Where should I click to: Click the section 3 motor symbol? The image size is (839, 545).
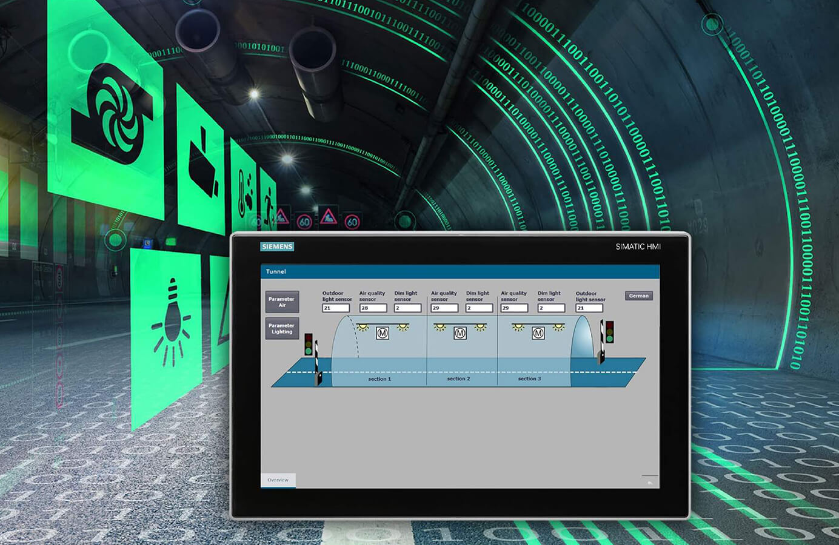(x=538, y=333)
